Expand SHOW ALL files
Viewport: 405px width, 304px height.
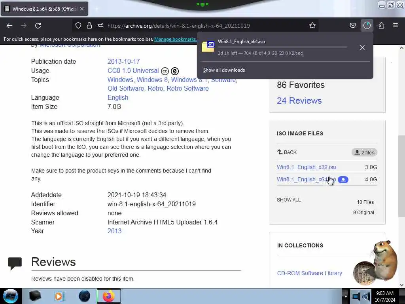(289, 200)
